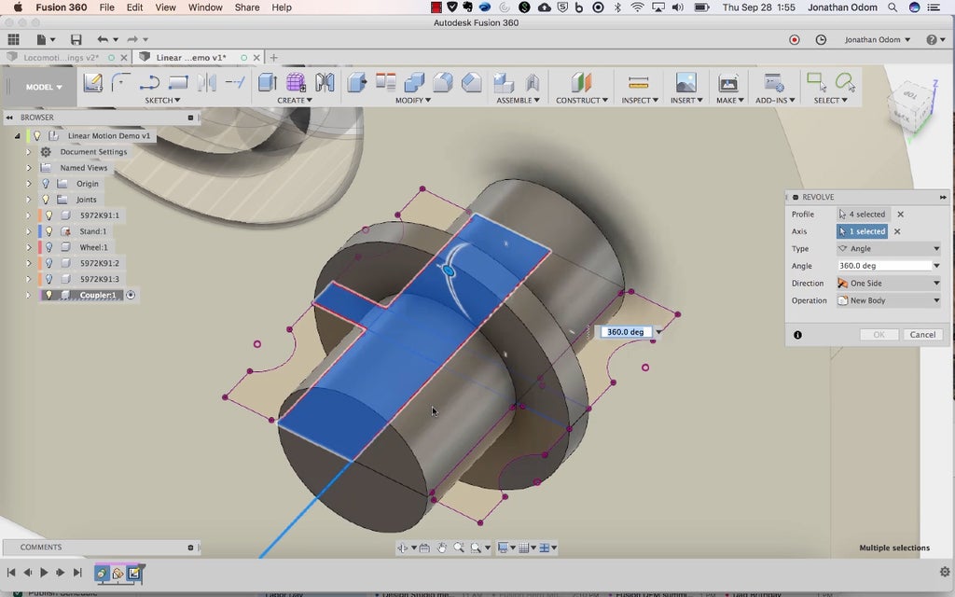Click the Create Sketch icon
The height and width of the screenshot is (597, 955).
(x=92, y=83)
